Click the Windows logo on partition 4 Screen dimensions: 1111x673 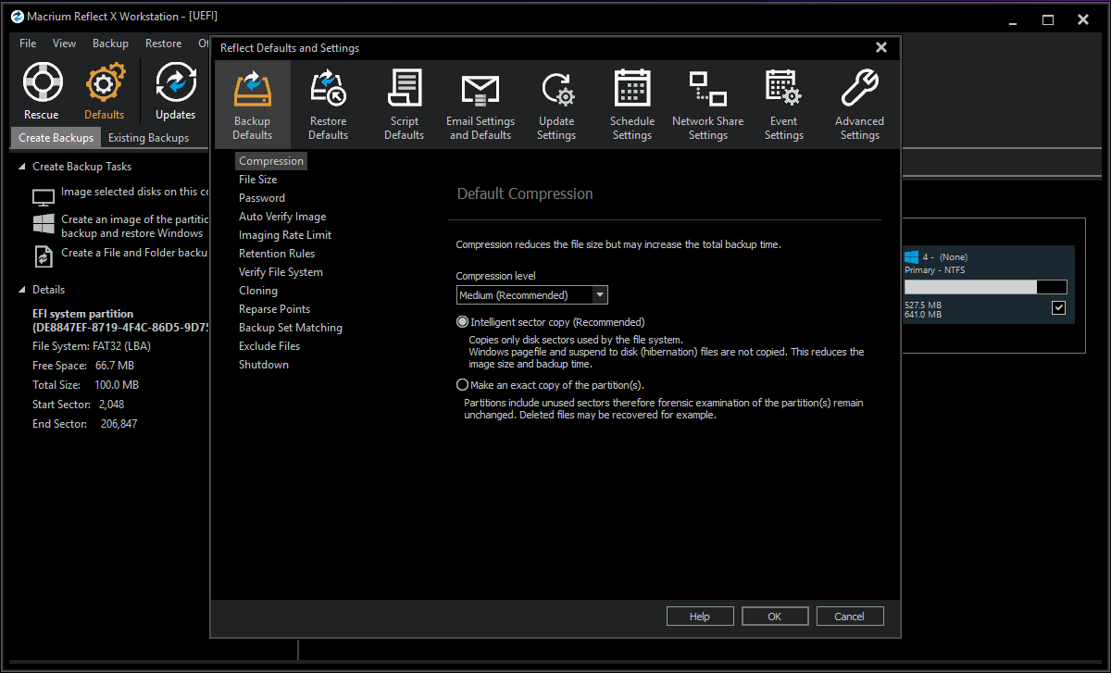[911, 256]
